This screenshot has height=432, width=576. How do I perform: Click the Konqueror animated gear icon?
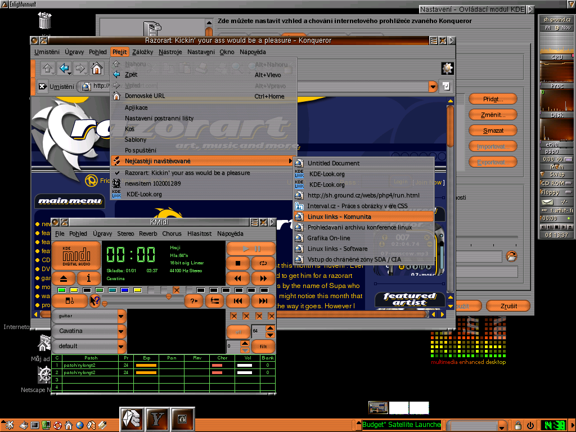pos(447,68)
